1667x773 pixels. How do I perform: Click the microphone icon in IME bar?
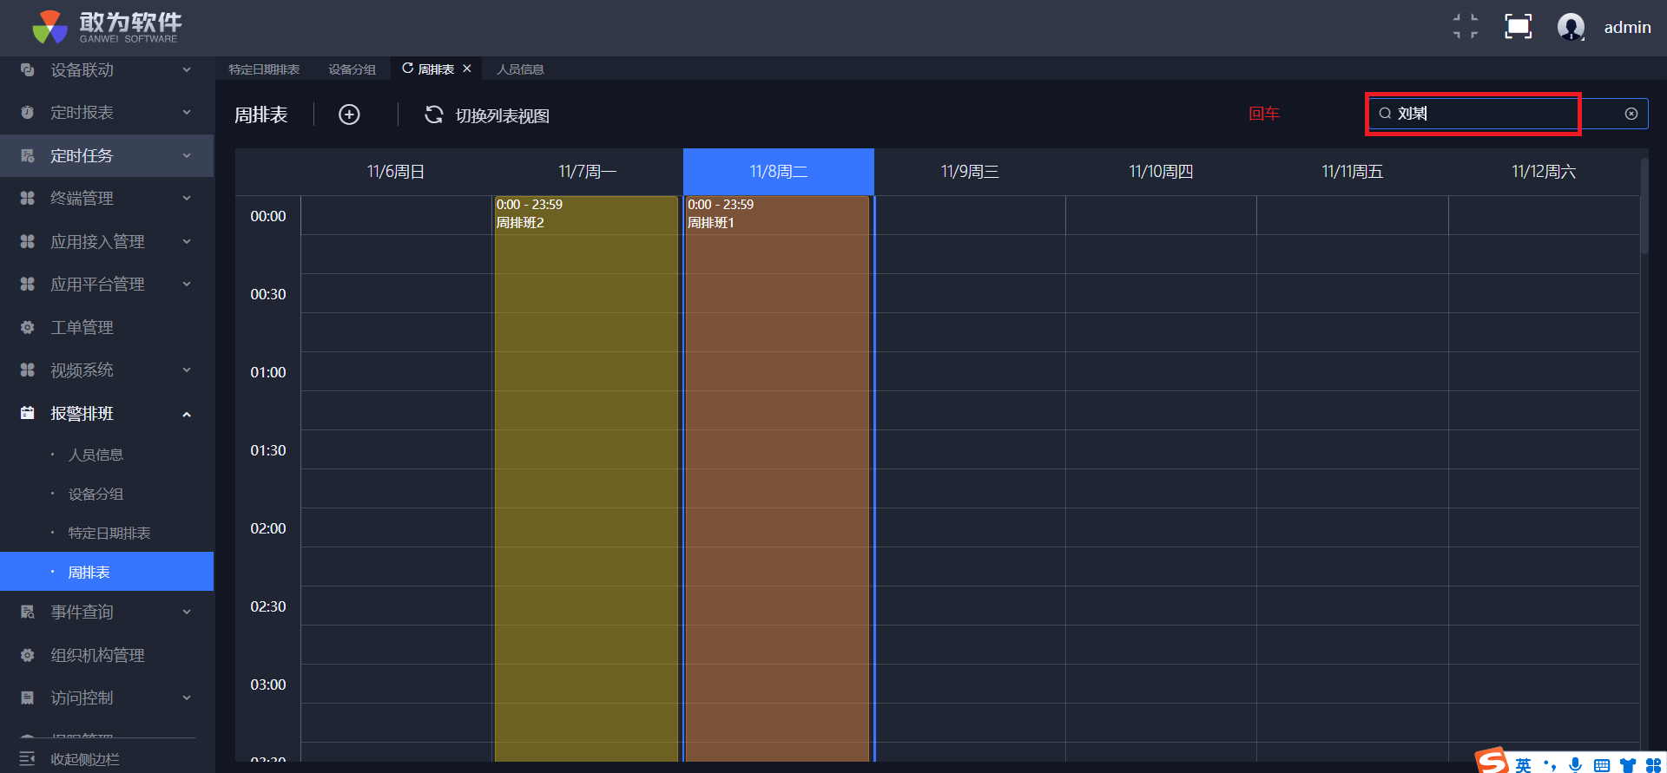click(x=1575, y=764)
